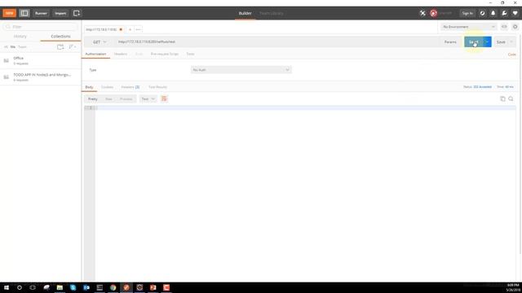Viewport: 522px width, 293px height.
Task: Open a new window via the plus-window icon
Action: point(76,13)
